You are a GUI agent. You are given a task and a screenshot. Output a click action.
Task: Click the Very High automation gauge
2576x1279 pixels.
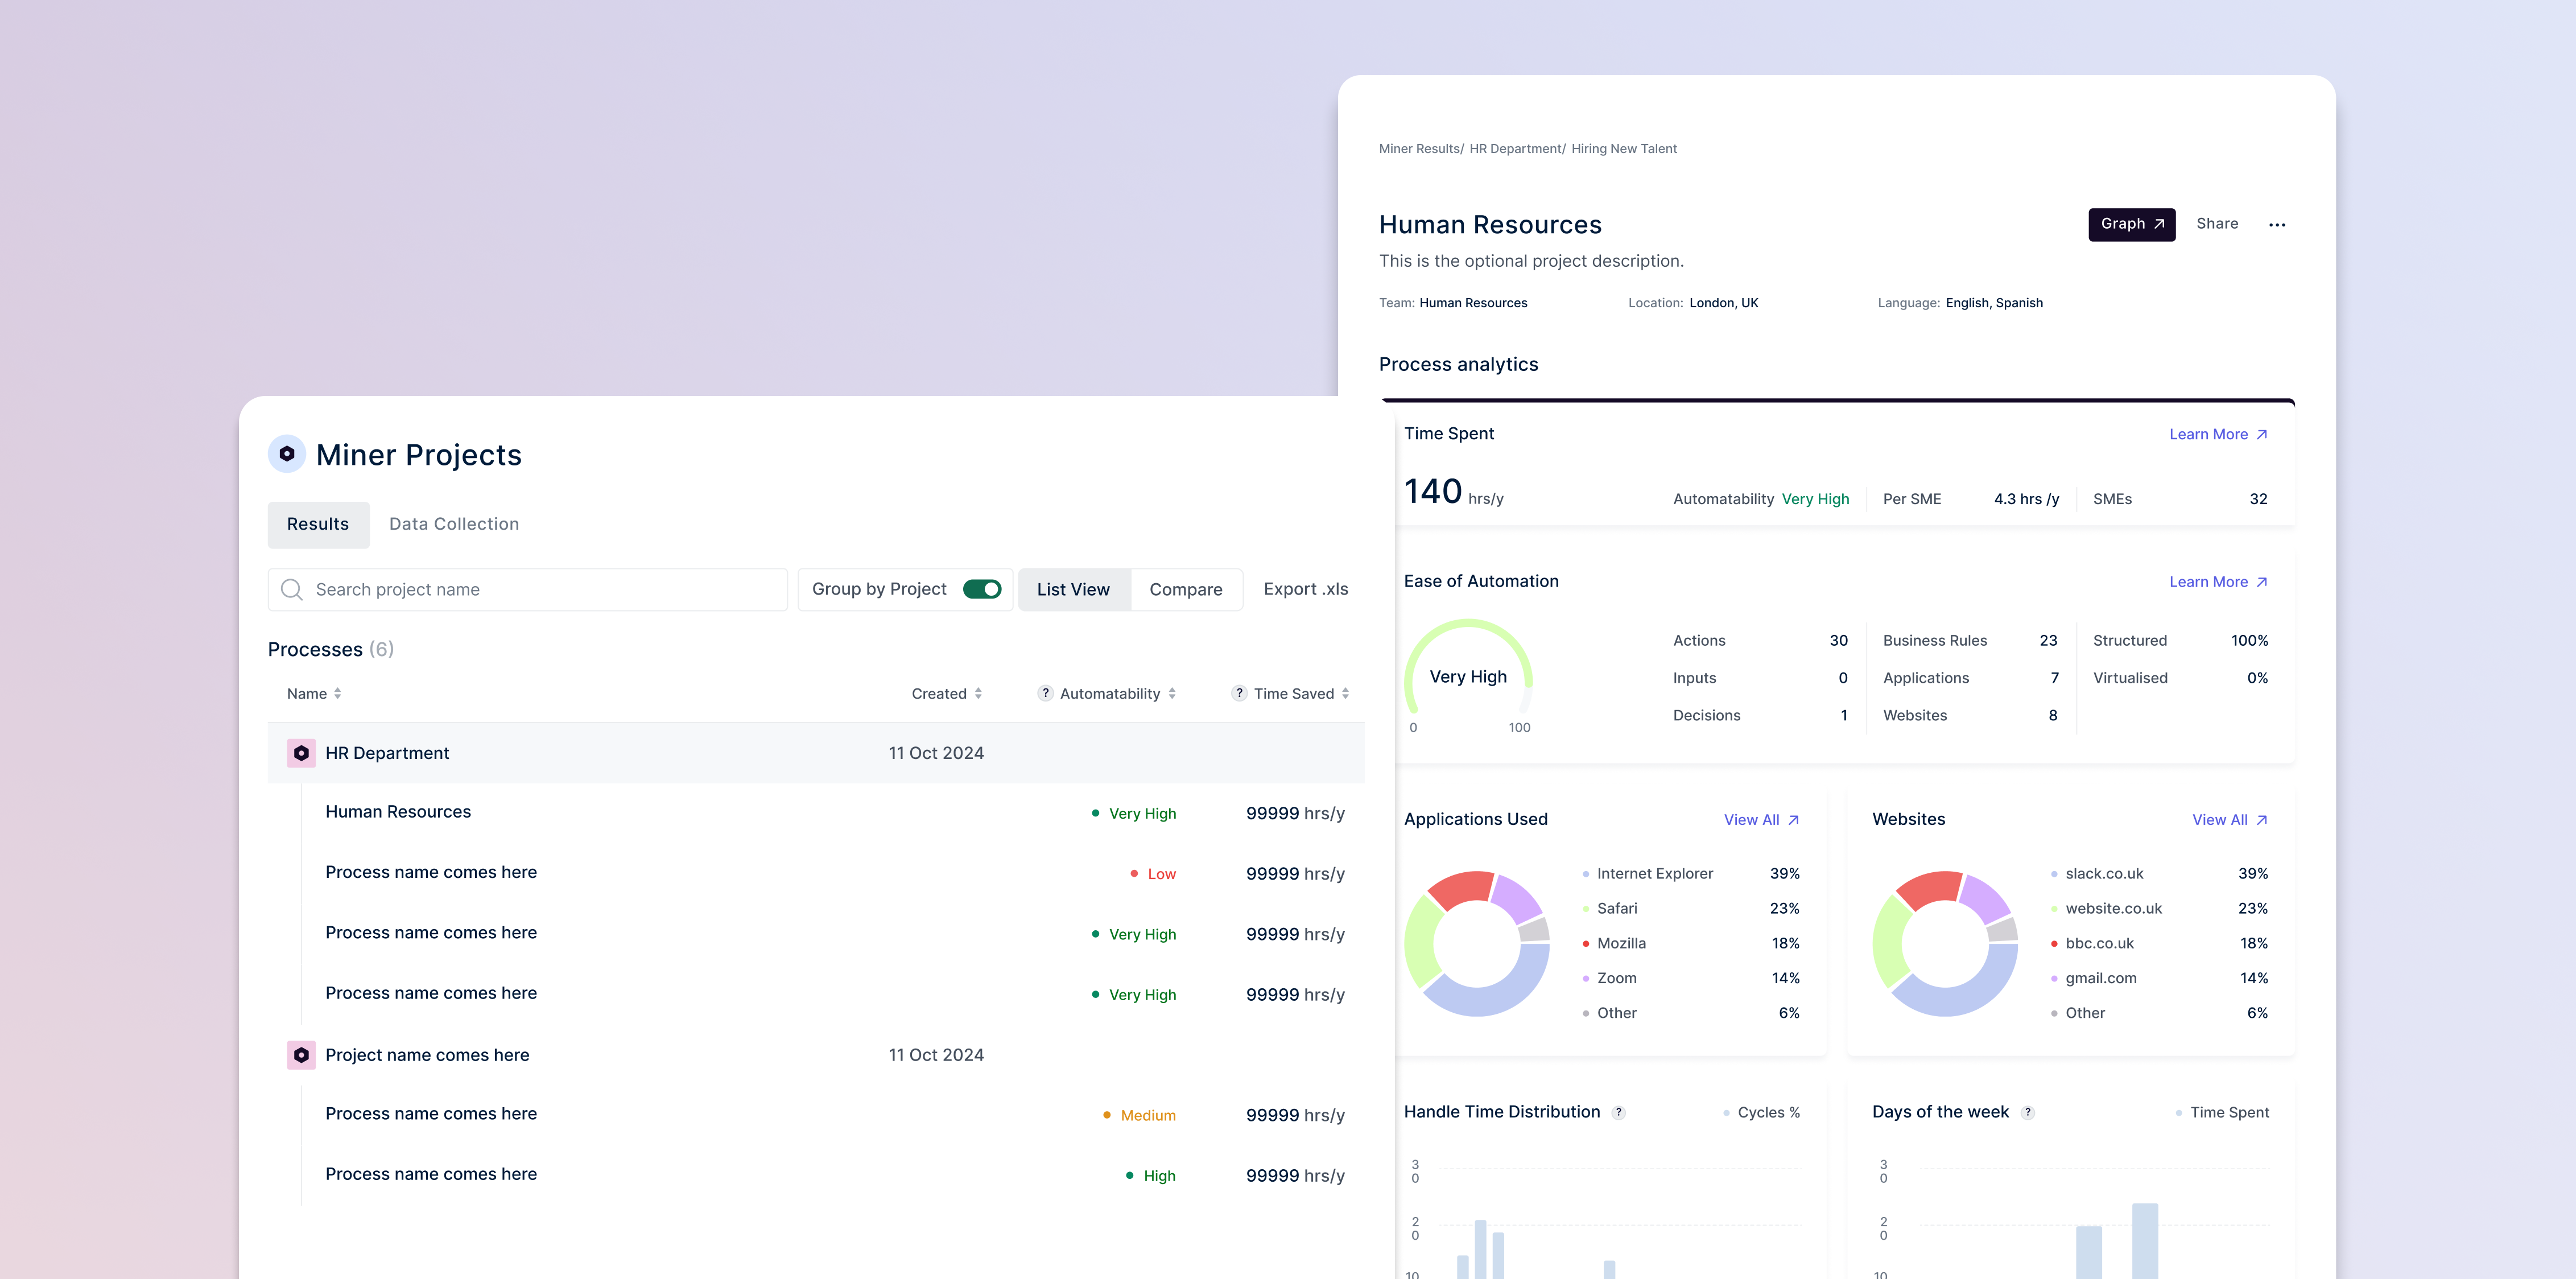[1468, 675]
